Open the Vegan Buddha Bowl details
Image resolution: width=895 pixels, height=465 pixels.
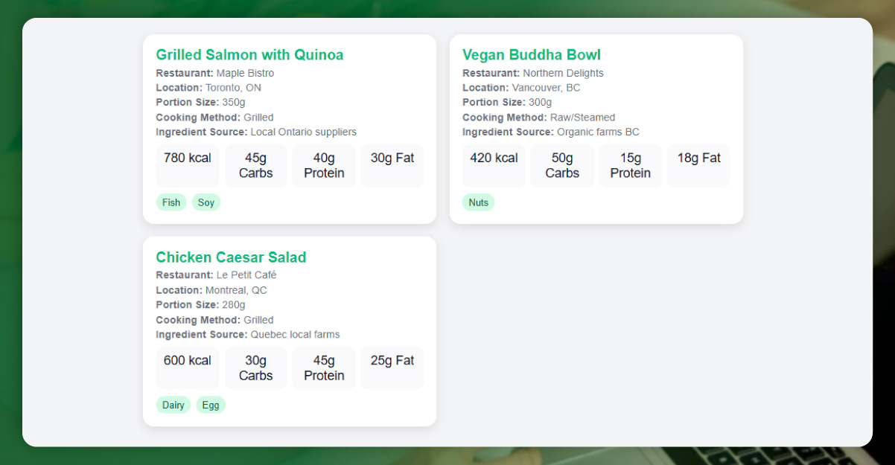point(532,54)
